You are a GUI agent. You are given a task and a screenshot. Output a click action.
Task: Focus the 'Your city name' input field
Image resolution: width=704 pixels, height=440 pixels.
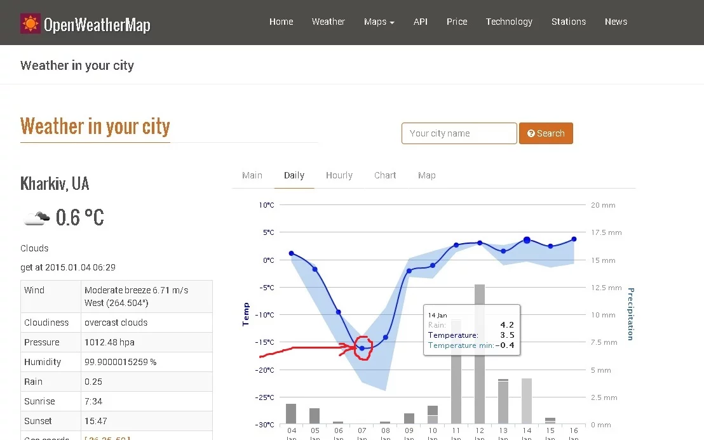coord(459,133)
